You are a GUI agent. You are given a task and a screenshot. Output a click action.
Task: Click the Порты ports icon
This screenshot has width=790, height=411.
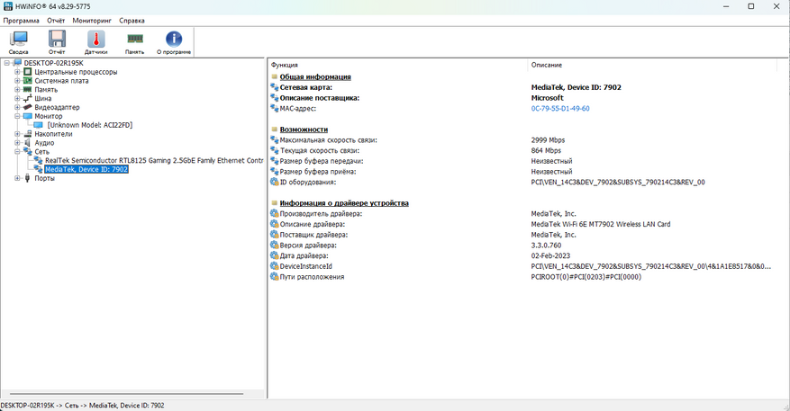tap(28, 178)
